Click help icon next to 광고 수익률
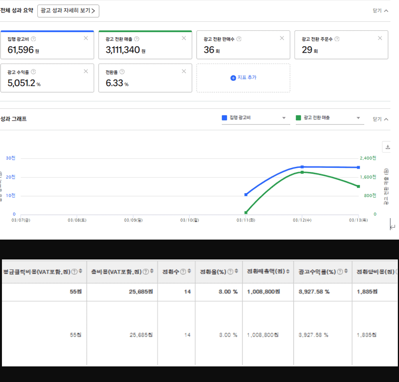 click(34, 72)
